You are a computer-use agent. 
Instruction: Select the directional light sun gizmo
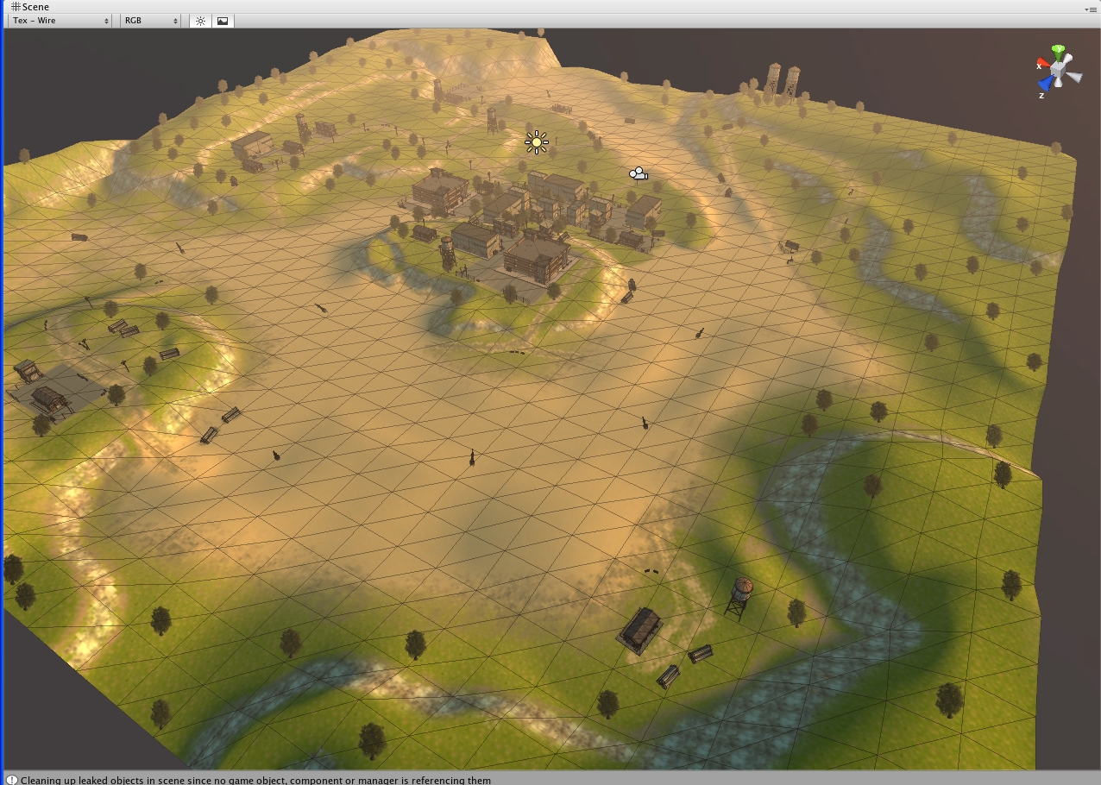click(537, 142)
